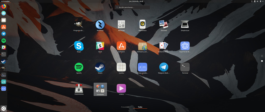Image resolution: width=265 pixels, height=112 pixels.
Task: Switch to GIMP in the dock
Action: click(x=4, y=68)
